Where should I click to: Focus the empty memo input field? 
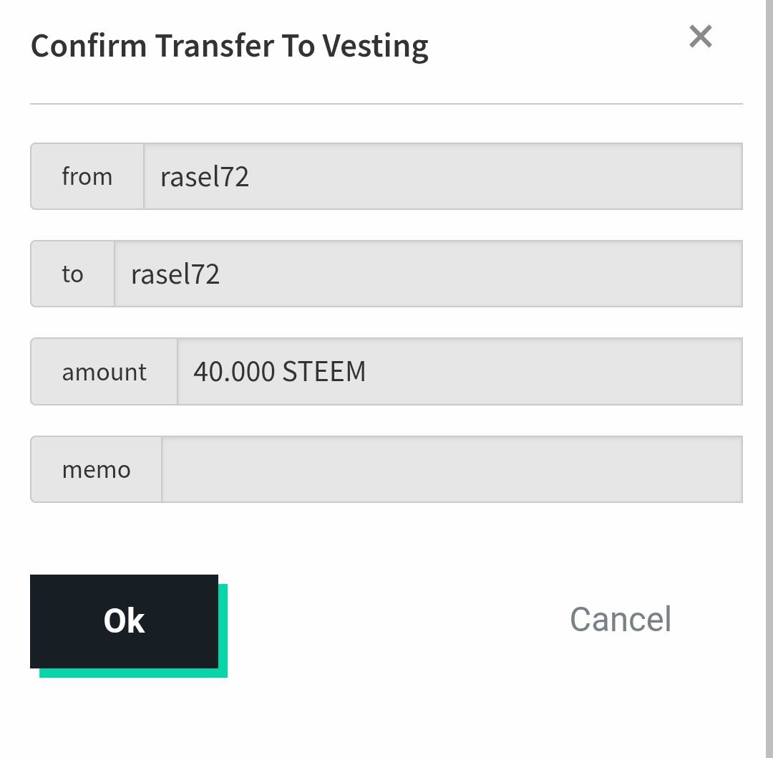tap(451, 470)
